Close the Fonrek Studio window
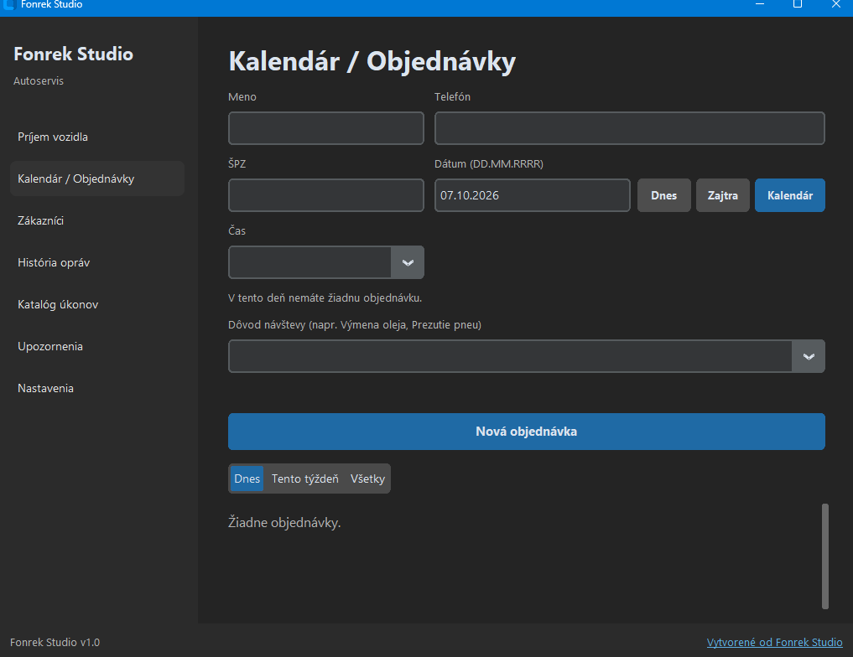853x657 pixels. coord(836,4)
